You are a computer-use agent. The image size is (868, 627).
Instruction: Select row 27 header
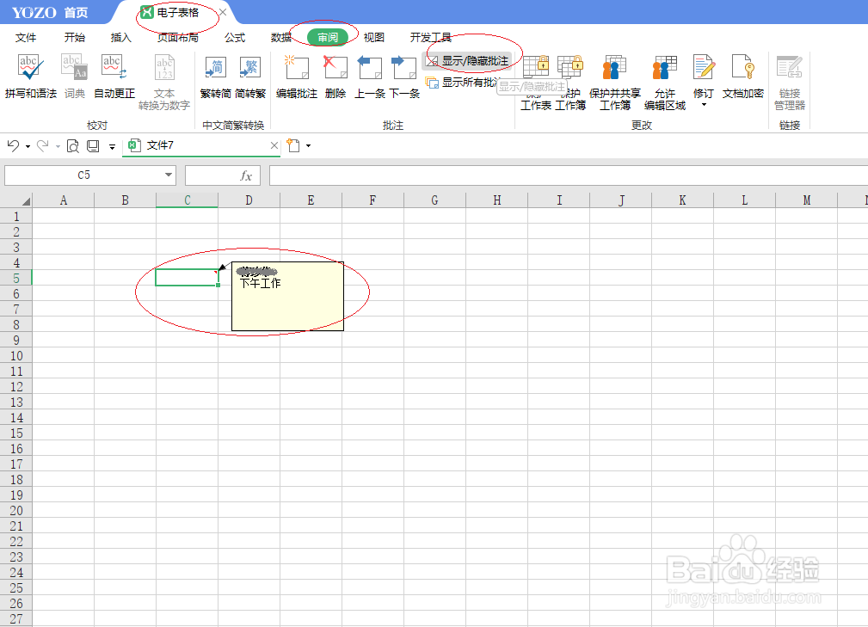(16, 618)
